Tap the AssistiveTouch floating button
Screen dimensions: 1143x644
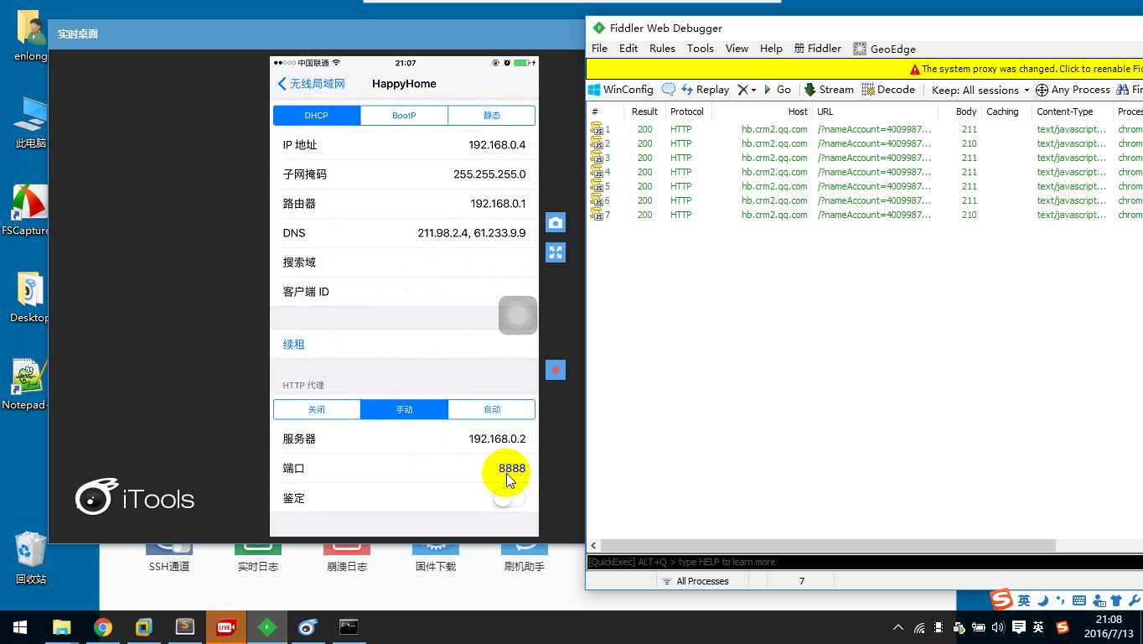[x=518, y=315]
